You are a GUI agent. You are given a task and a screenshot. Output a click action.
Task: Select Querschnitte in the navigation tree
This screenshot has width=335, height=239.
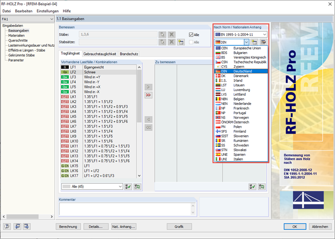click(18, 41)
